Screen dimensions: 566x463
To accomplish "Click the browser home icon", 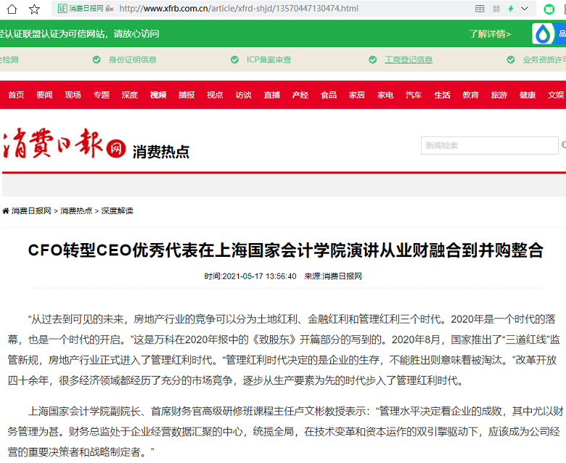I will tap(12, 9).
